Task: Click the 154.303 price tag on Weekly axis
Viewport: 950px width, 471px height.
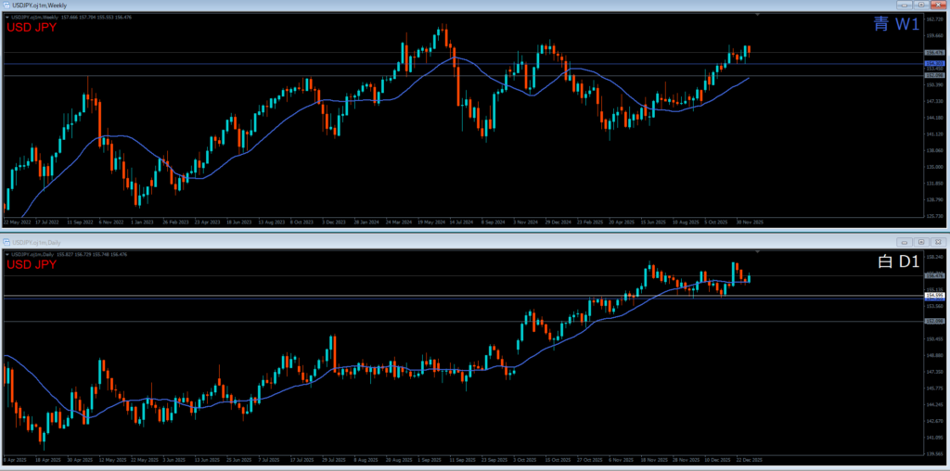Action: point(933,63)
